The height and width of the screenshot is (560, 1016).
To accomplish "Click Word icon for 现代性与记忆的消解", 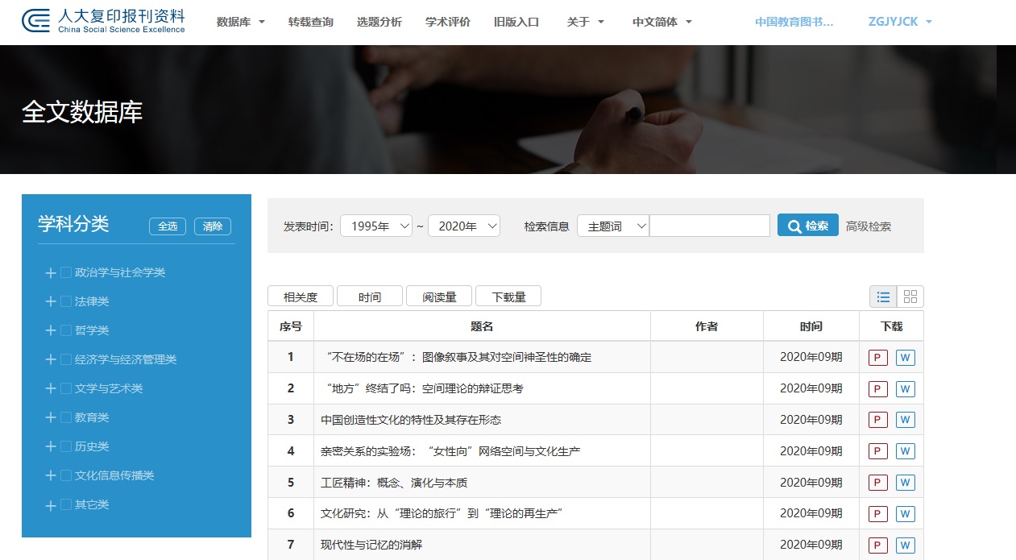I will [905, 545].
